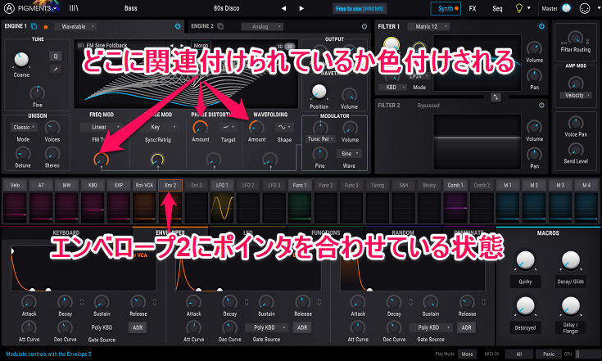Toggle the Mono play mode
This screenshot has width=602, height=361.
467,354
